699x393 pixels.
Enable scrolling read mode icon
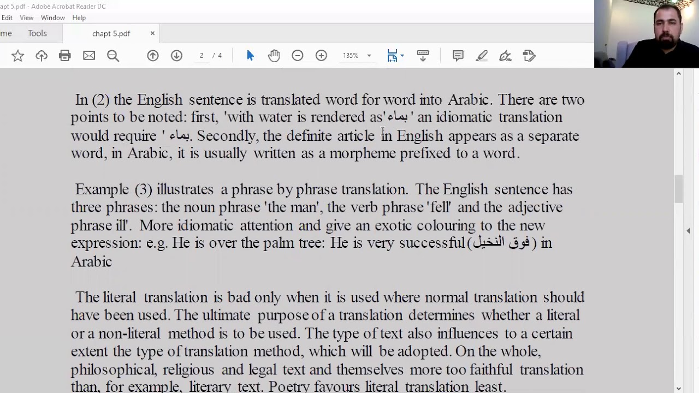coord(423,56)
